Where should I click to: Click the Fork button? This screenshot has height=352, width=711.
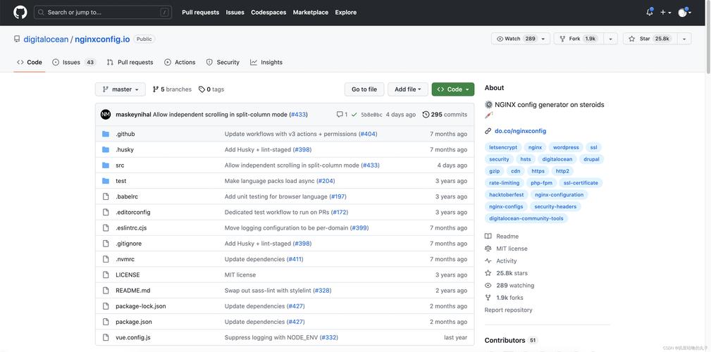click(578, 39)
